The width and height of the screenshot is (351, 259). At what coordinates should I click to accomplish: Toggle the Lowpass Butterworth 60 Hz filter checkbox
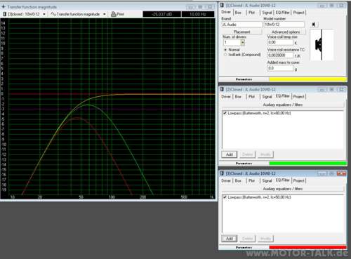pyautogui.click(x=225, y=113)
